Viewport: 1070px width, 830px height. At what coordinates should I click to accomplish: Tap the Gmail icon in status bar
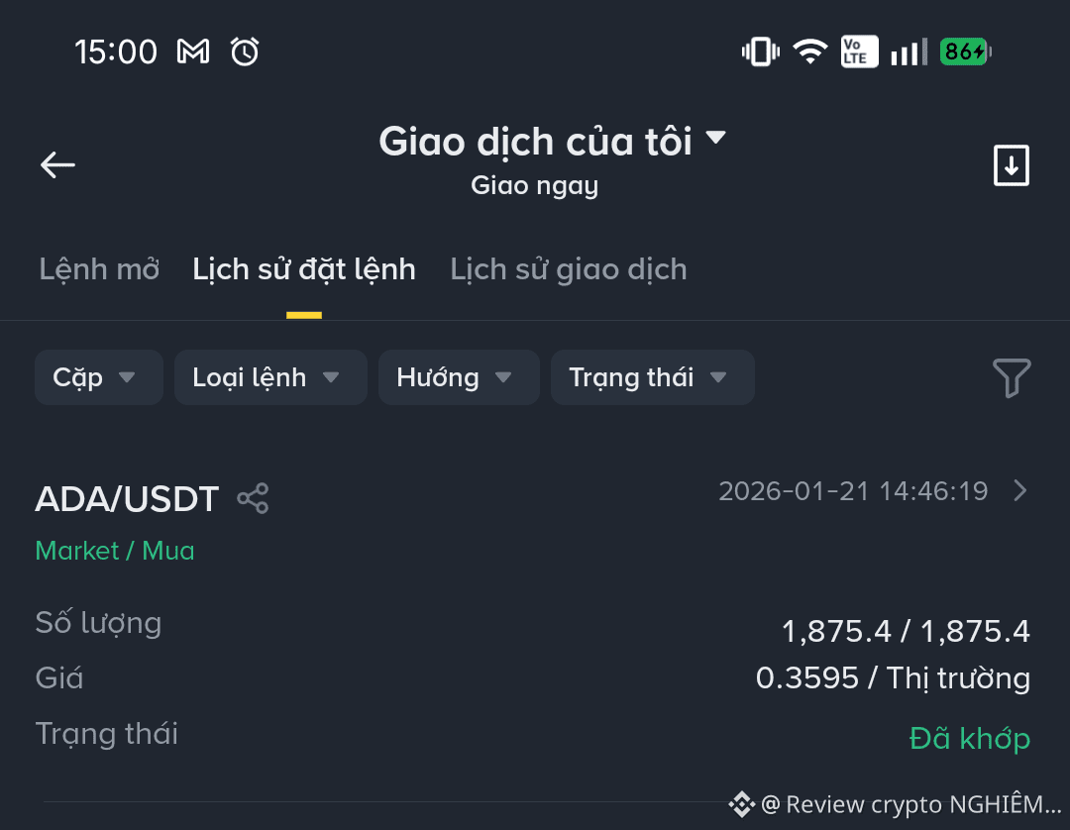click(x=193, y=51)
